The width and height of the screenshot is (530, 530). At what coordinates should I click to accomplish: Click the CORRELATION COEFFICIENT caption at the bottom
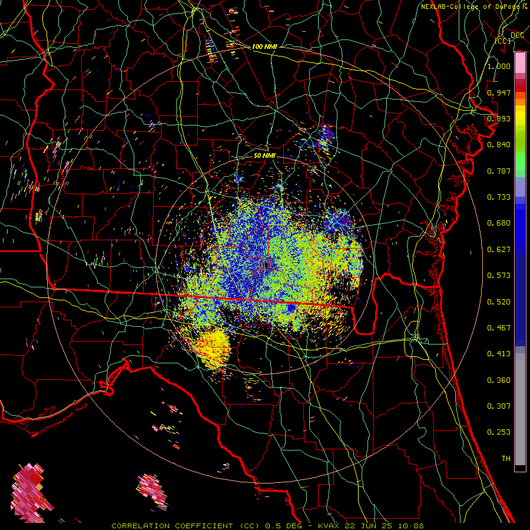tap(267, 526)
